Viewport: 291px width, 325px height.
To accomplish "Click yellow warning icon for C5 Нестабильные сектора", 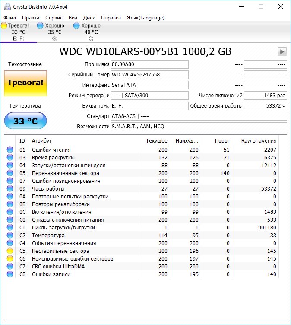I will pos(10,251).
